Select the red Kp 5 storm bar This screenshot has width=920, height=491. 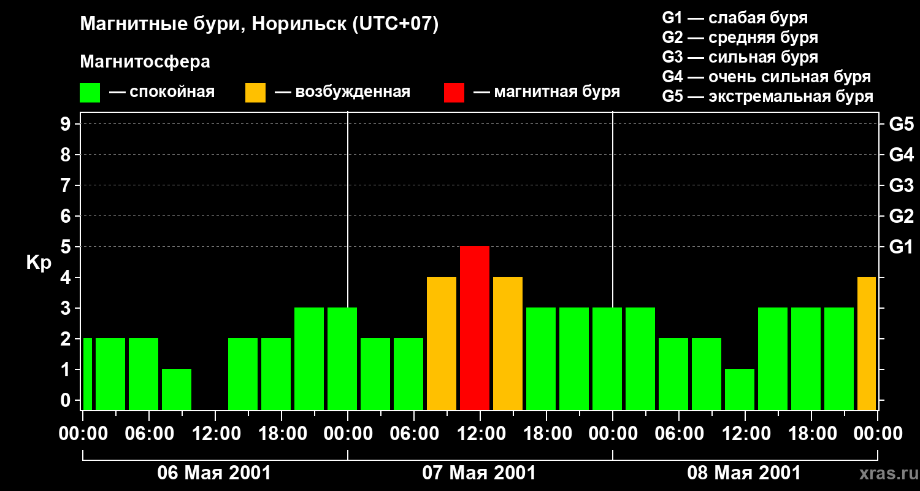click(475, 328)
